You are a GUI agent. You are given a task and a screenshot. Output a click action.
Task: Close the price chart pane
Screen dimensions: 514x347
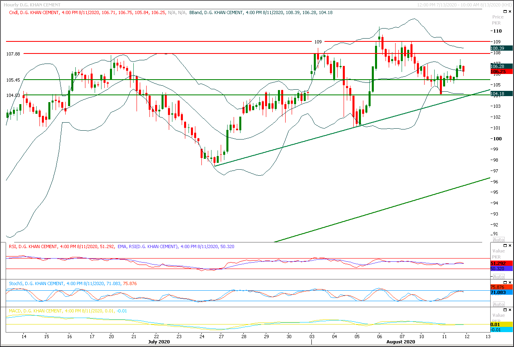pos(510,12)
